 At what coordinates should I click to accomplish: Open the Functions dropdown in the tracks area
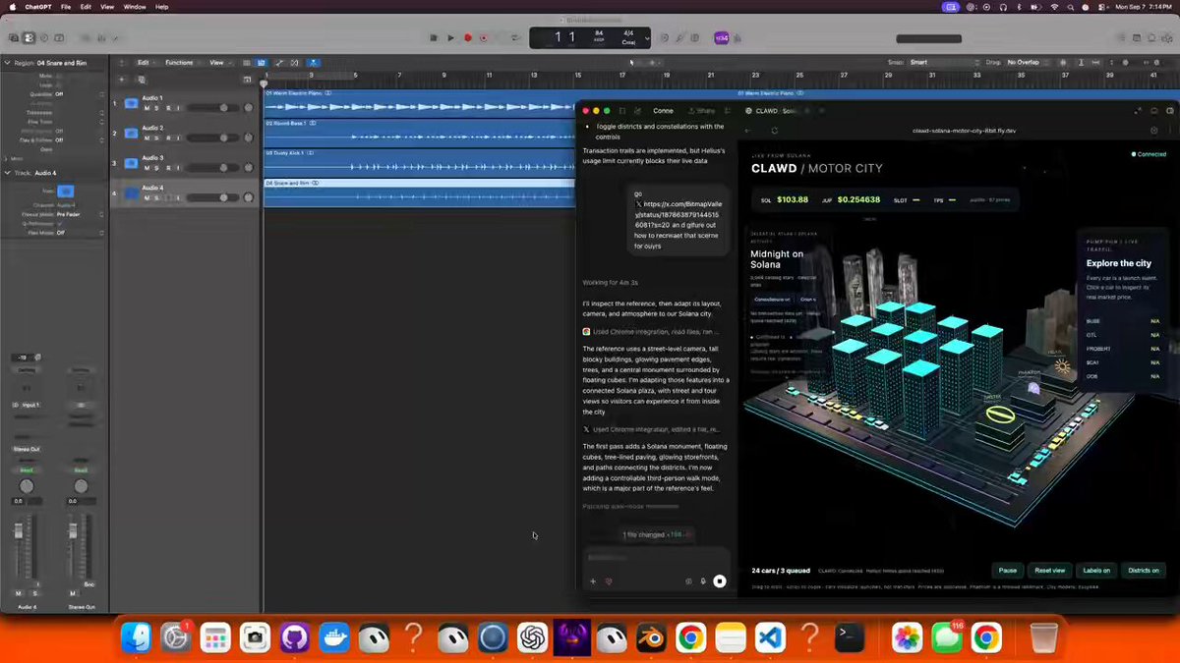coord(181,63)
